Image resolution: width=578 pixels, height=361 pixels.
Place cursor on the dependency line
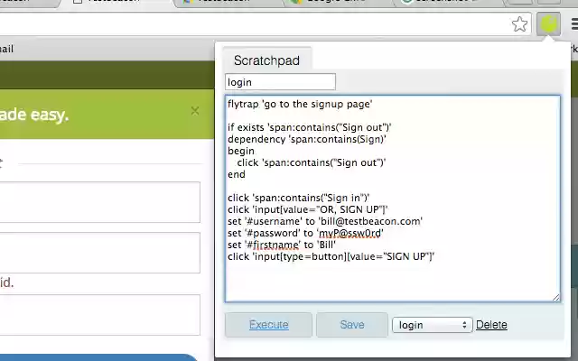pos(307,139)
